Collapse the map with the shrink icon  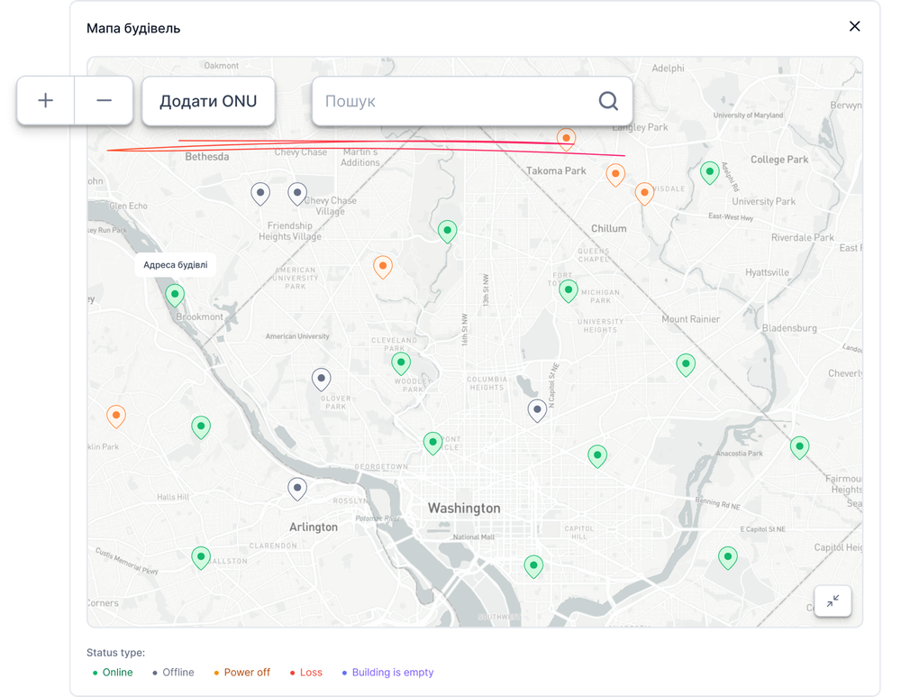[x=833, y=601]
